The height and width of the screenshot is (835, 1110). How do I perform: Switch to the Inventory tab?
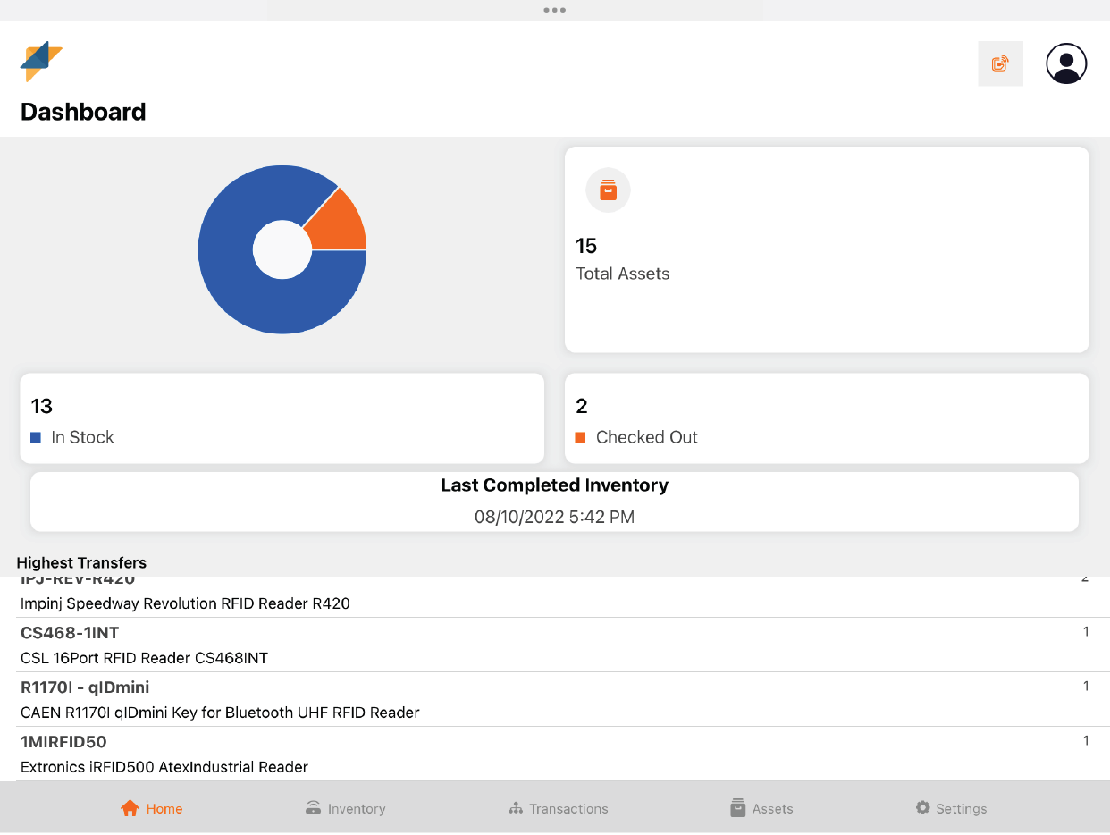pos(356,808)
